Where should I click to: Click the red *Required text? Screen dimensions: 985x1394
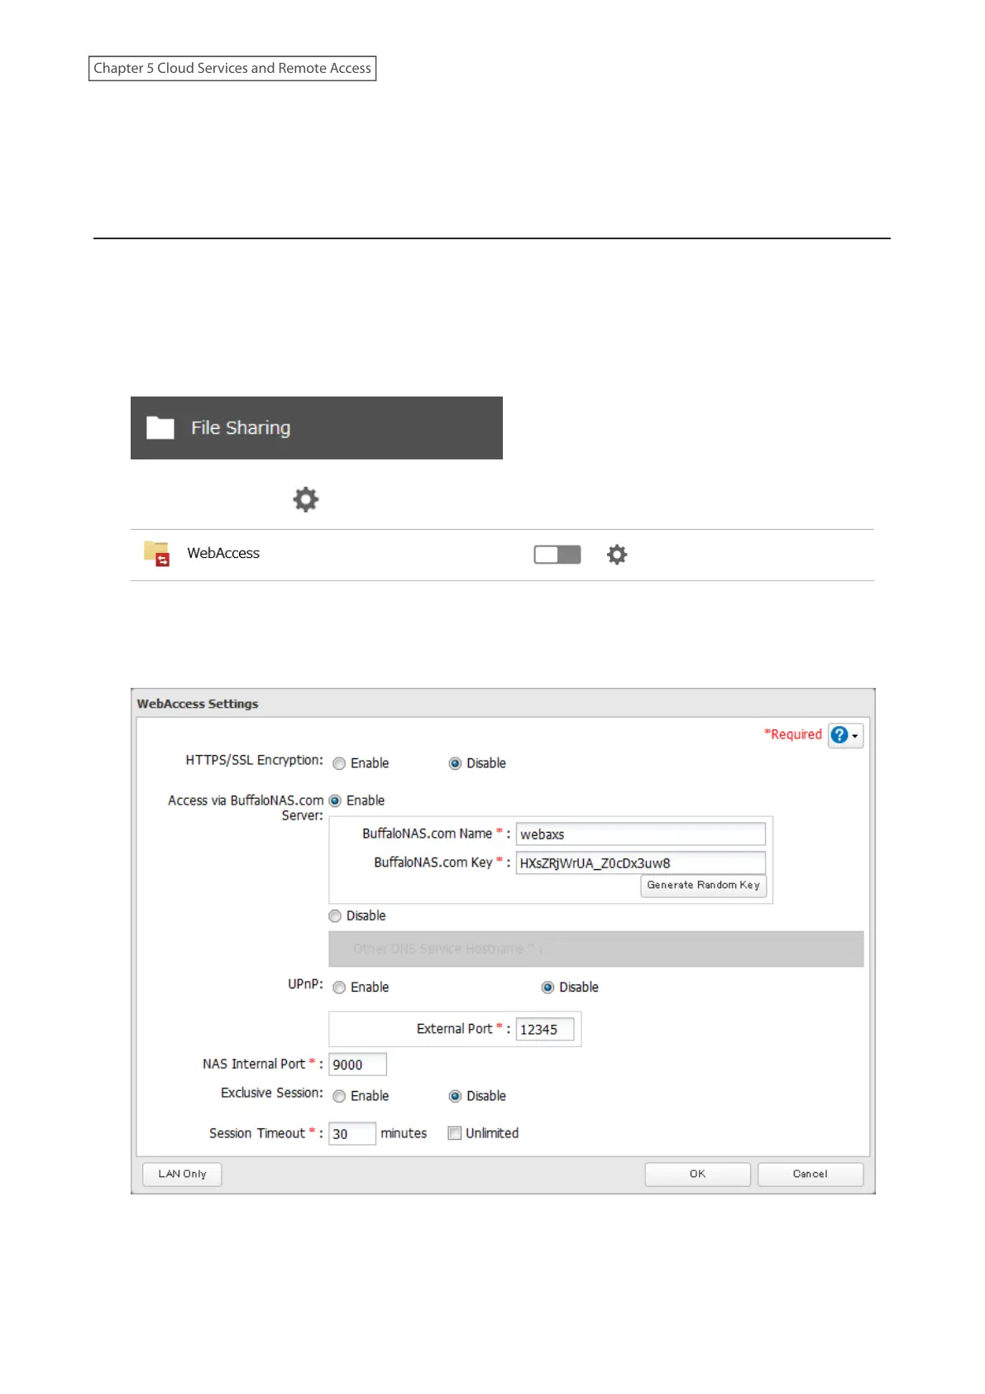tap(793, 734)
